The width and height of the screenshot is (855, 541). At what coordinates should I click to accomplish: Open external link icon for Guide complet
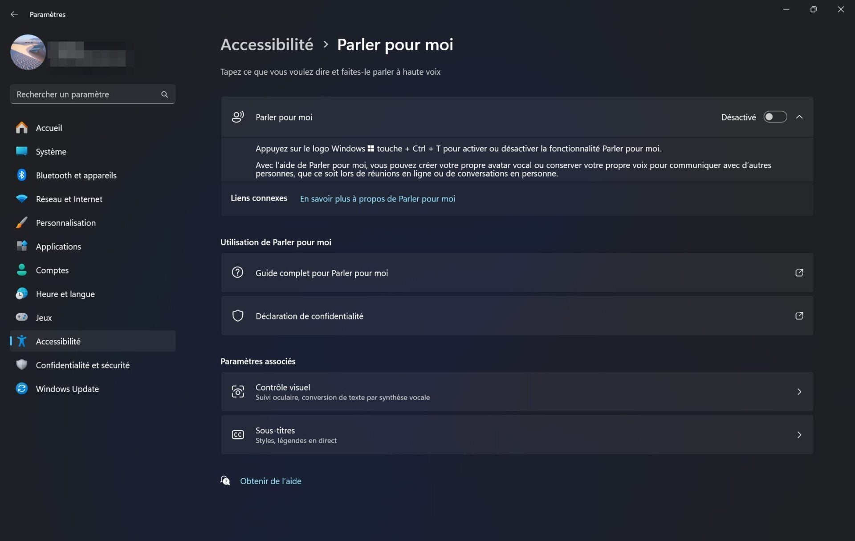(x=799, y=273)
